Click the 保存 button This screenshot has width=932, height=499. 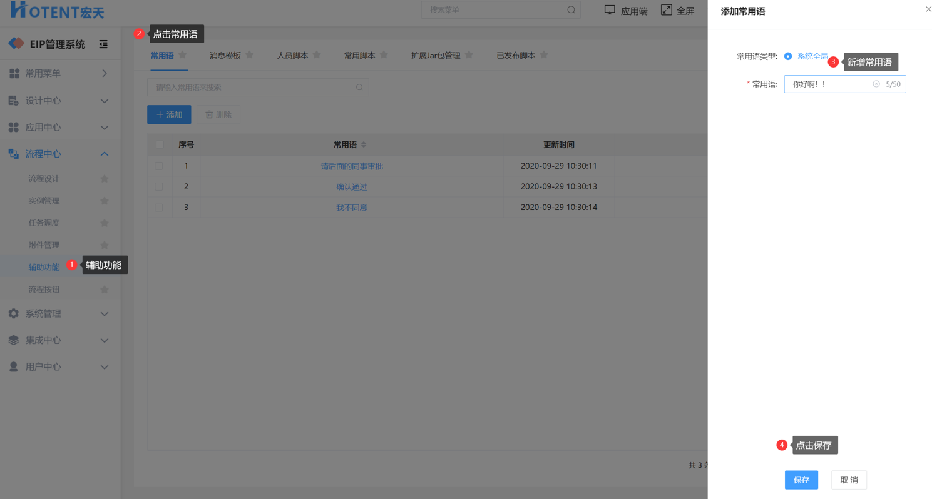801,480
